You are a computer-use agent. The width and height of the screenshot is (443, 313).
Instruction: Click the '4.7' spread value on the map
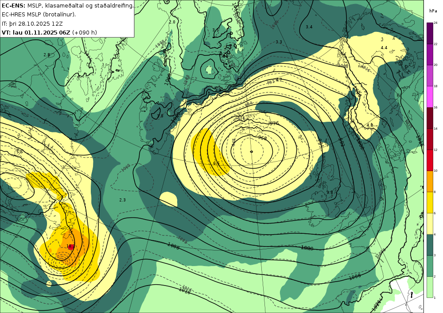[279, 80]
